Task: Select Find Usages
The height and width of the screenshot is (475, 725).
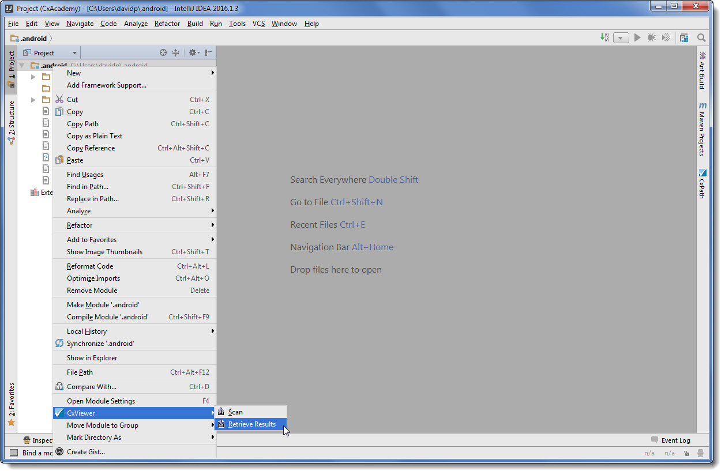Action: tap(134, 175)
